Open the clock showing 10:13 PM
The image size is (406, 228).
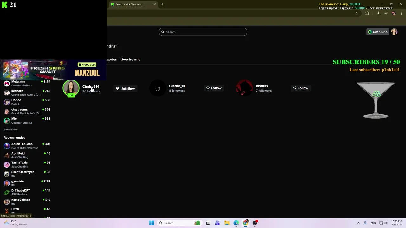pos(396,223)
